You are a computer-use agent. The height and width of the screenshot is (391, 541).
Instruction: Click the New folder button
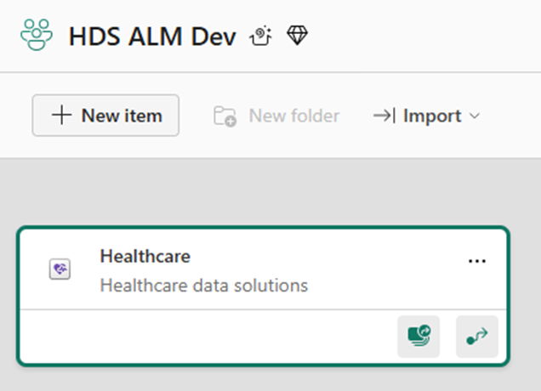276,116
